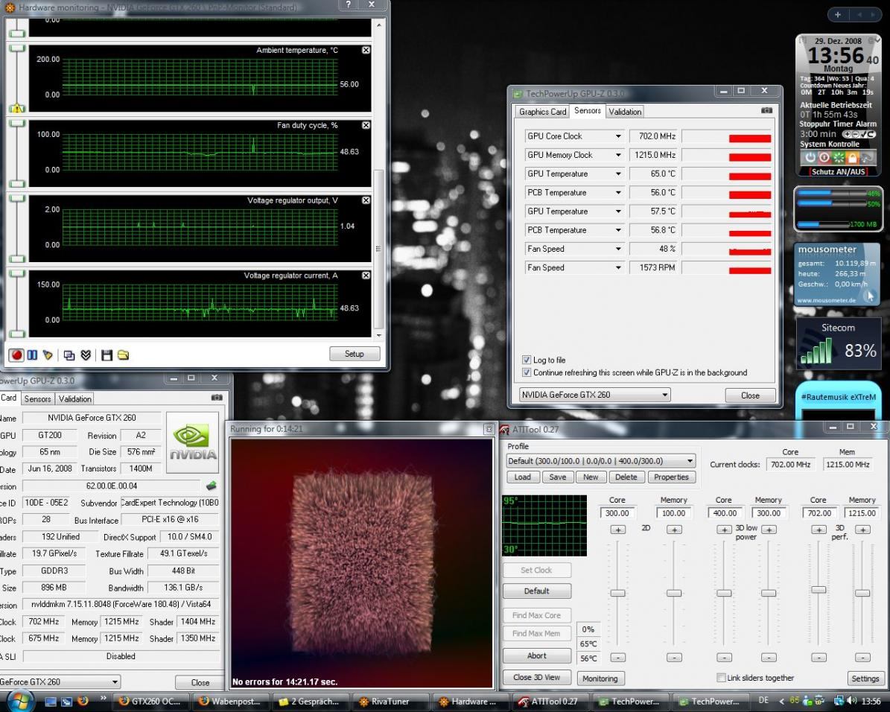This screenshot has width=890, height=712.
Task: Open Validation tab in lower-left GPU-Z window
Action: 75,399
